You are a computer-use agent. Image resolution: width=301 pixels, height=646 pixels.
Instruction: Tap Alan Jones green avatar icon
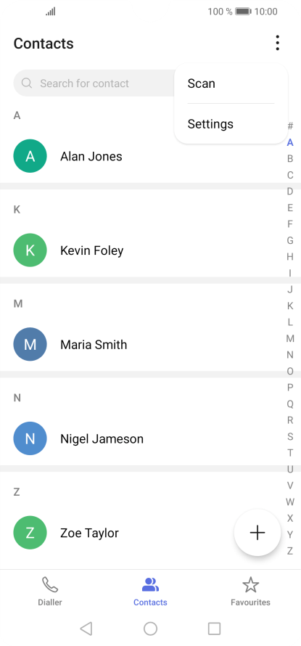point(30,156)
